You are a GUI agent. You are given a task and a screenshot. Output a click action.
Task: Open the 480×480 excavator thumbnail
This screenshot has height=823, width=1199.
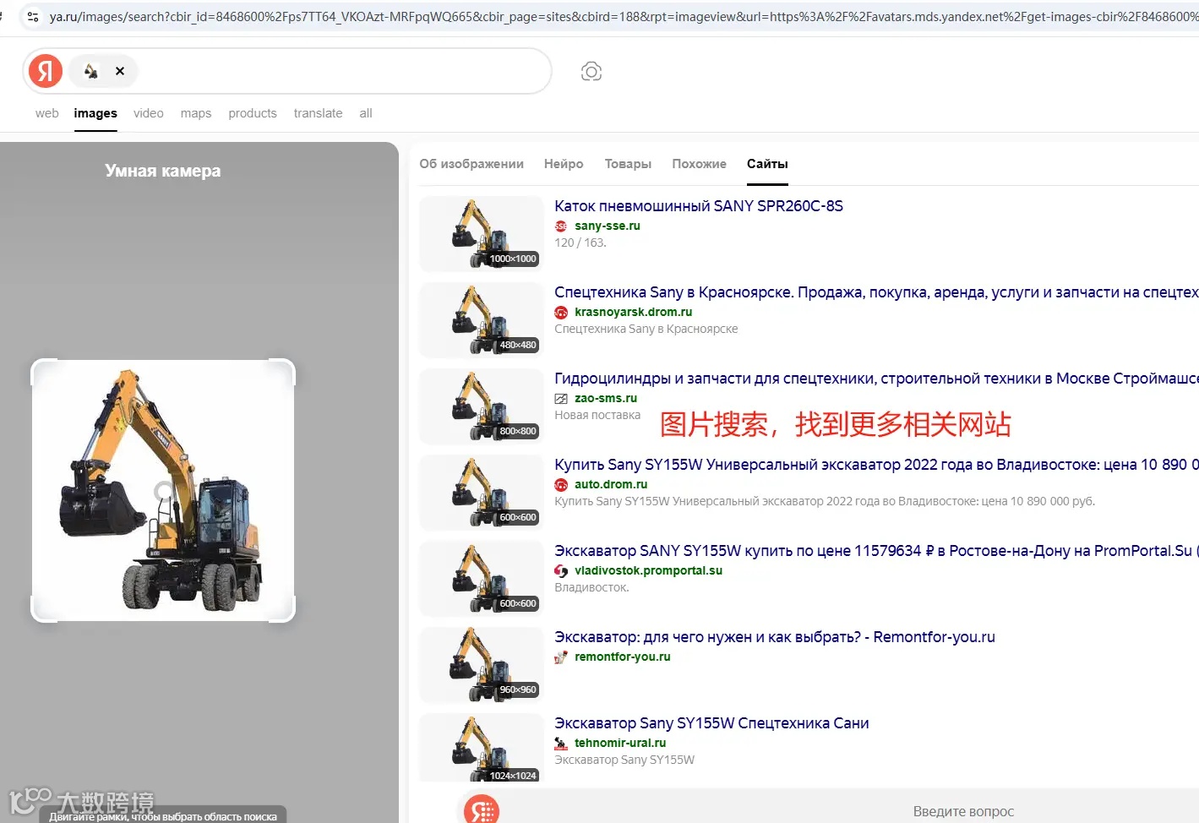tap(482, 320)
